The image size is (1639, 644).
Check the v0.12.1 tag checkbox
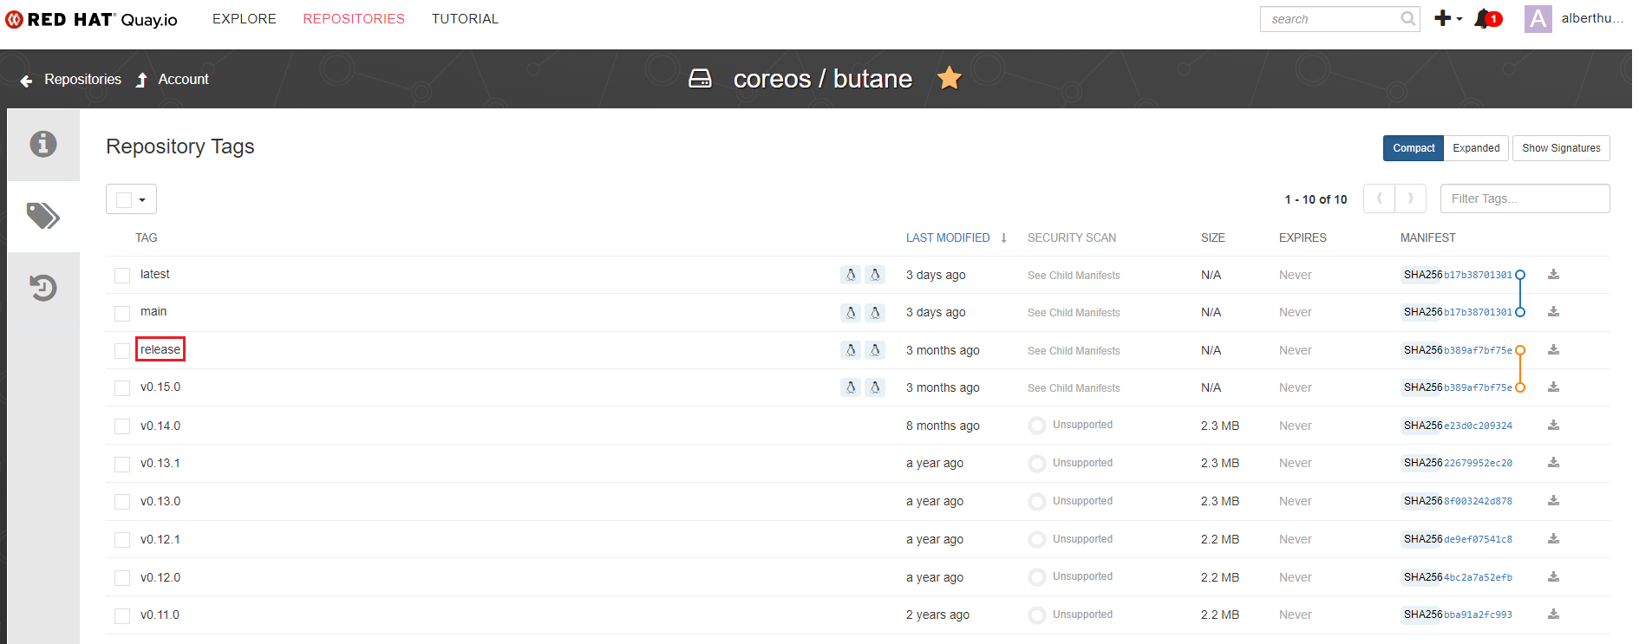122,540
